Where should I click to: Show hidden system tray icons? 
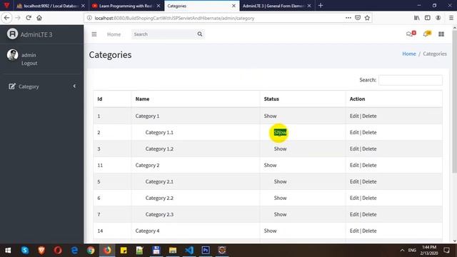click(402, 251)
